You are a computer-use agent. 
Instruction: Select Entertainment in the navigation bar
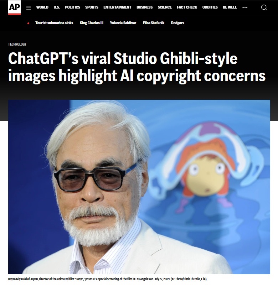pyautogui.click(x=117, y=7)
